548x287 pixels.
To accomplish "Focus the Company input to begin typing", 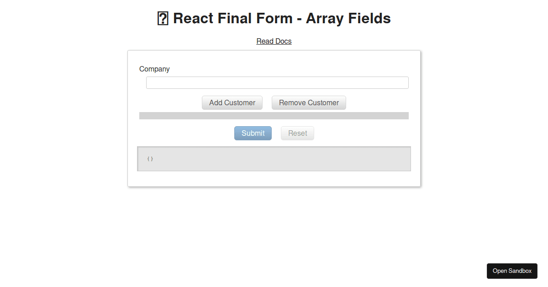I will [x=277, y=82].
